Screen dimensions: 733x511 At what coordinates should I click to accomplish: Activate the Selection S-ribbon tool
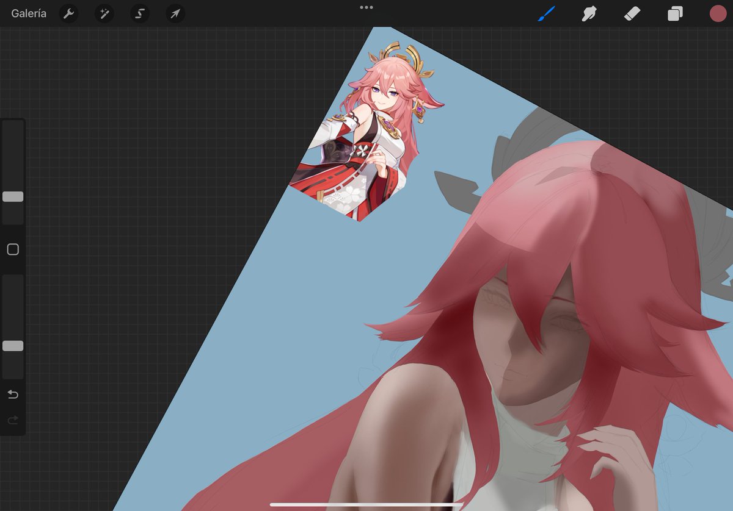click(140, 13)
